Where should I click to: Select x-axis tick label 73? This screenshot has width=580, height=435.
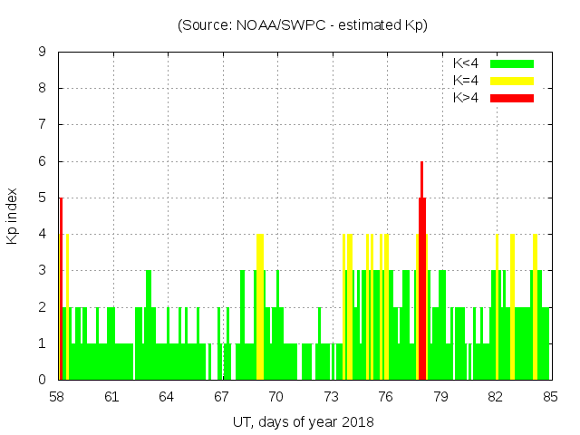pos(331,397)
